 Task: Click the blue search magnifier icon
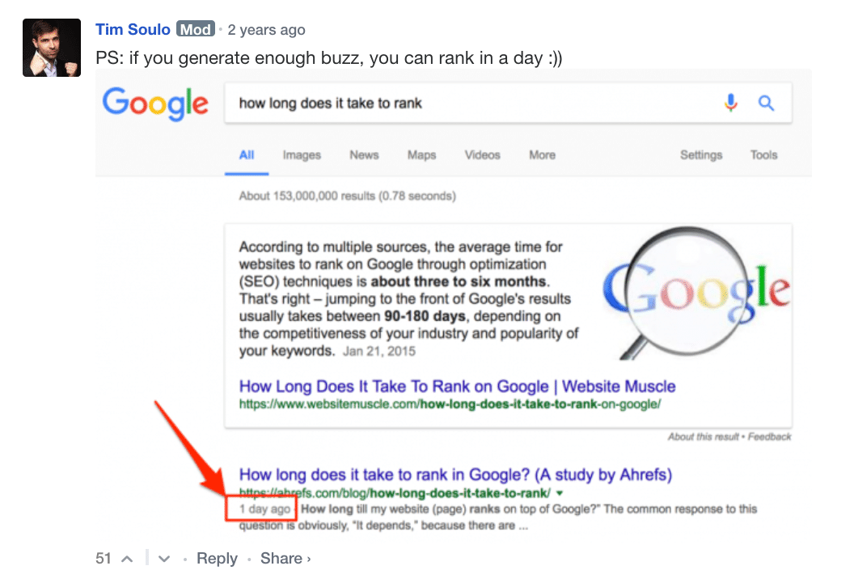pos(766,103)
